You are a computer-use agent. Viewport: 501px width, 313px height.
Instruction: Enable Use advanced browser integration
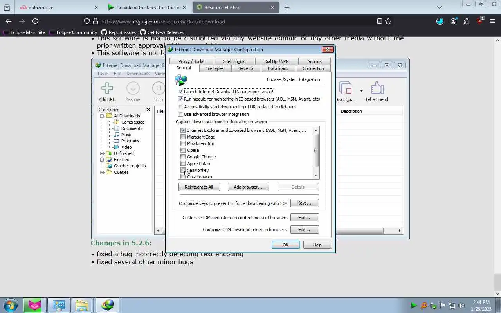click(180, 114)
